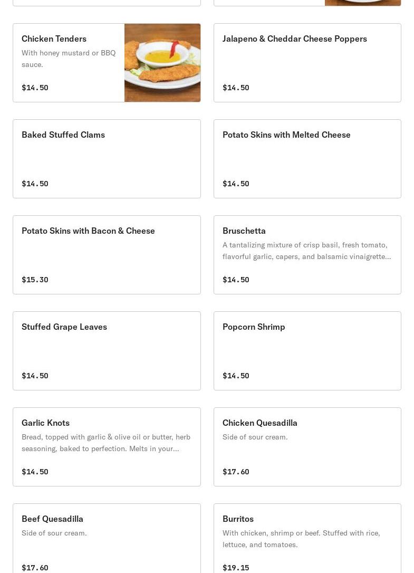
Task: Select Chicken Quesadilla
Action: click(x=260, y=423)
